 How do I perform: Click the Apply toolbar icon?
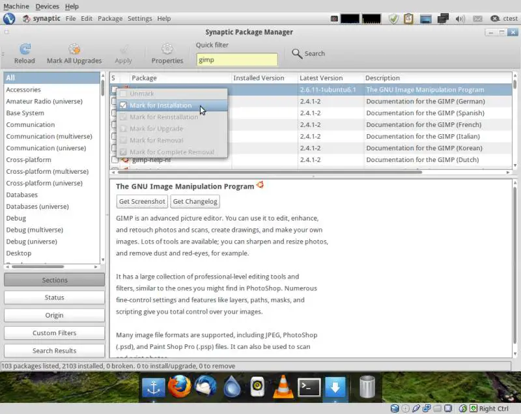[x=124, y=49]
